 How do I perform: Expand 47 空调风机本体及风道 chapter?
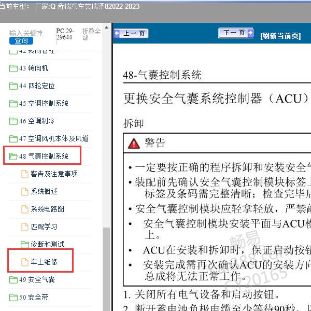tap(54, 138)
